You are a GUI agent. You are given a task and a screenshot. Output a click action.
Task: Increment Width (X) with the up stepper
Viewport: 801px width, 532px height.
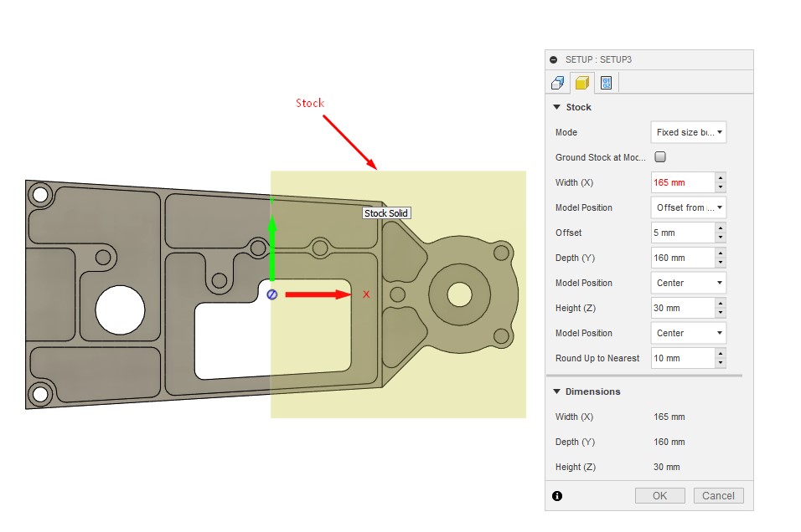pos(721,178)
